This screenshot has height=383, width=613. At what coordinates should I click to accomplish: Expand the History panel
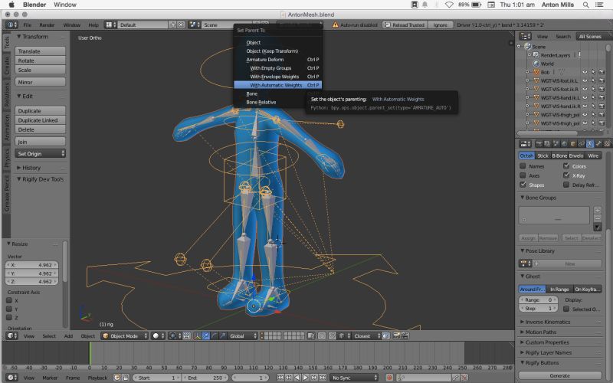pos(29,168)
